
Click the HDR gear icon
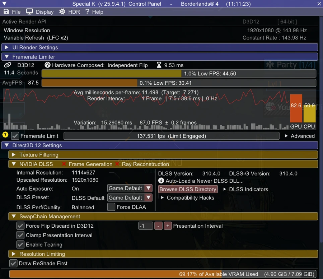click(x=62, y=12)
